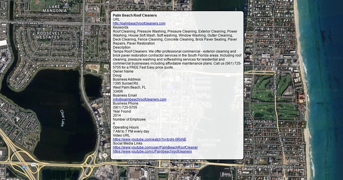
Task: Click the Palm Beach Roof Cleaners title
Action: tap(135, 15)
